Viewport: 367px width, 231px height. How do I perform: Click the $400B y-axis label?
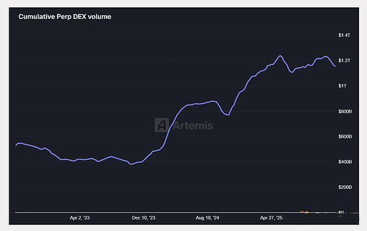tap(345, 162)
